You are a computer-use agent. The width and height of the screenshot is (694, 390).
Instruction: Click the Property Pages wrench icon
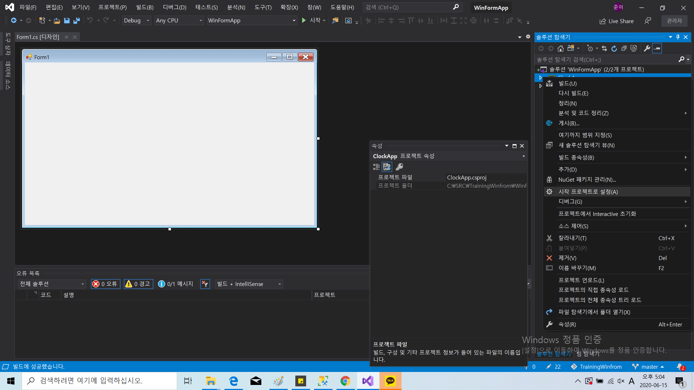click(x=399, y=167)
